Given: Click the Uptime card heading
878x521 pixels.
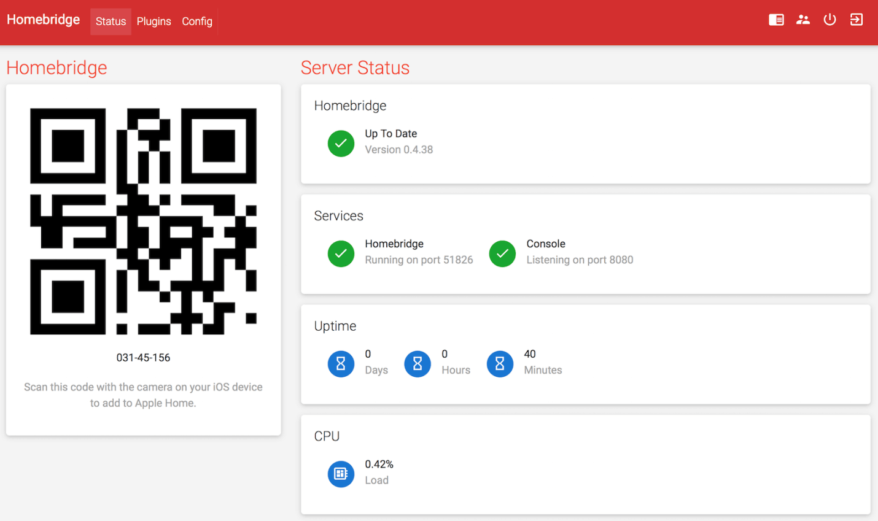Looking at the screenshot, I should click(x=335, y=326).
